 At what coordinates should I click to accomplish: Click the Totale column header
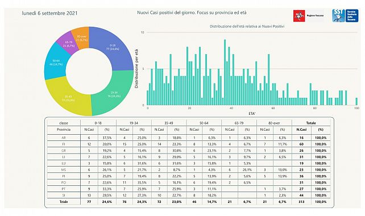(x=311, y=123)
